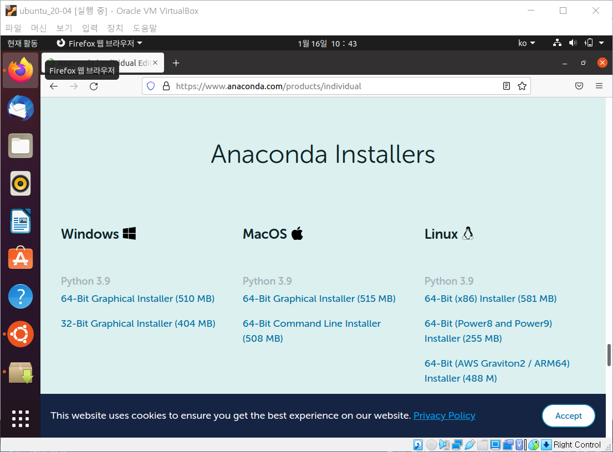Click VirtualBox CPU virtualization indicator
613x452 pixels.
519,445
